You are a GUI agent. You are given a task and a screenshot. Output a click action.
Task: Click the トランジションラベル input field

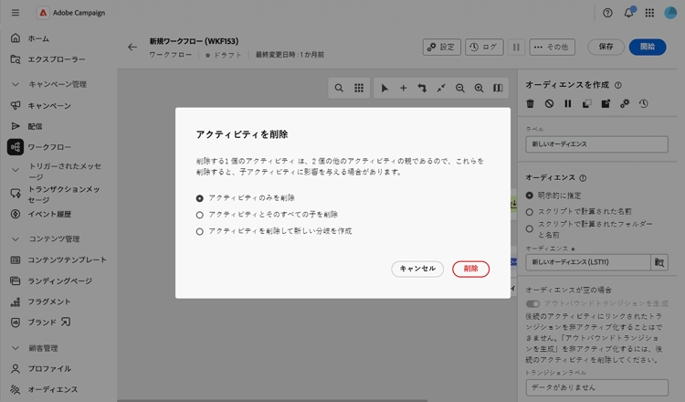click(596, 387)
